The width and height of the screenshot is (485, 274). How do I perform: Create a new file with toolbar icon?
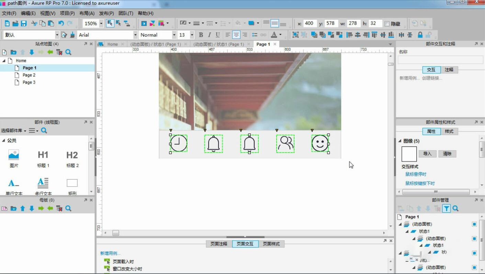(7, 23)
